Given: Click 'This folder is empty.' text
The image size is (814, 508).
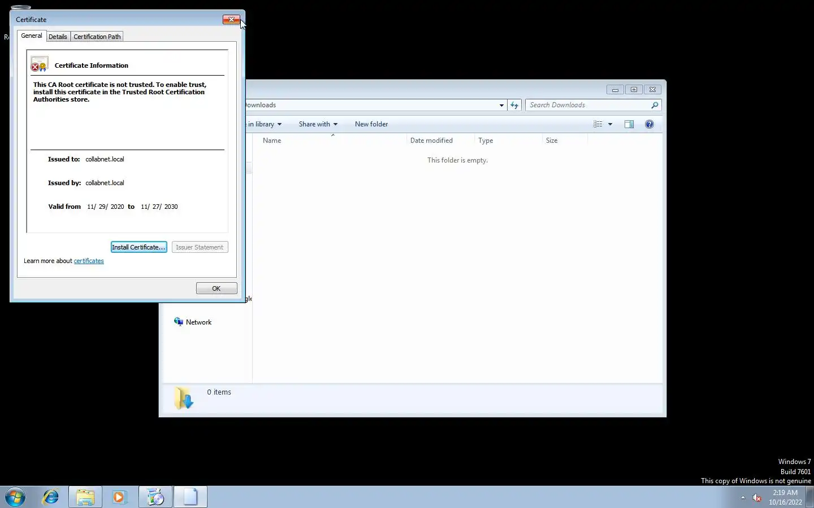Looking at the screenshot, I should (x=457, y=160).
